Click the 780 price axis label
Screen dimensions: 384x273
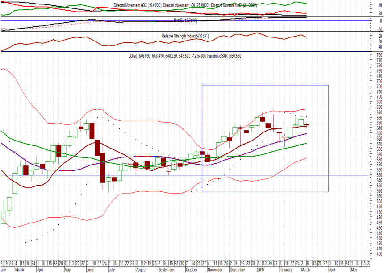point(379,55)
